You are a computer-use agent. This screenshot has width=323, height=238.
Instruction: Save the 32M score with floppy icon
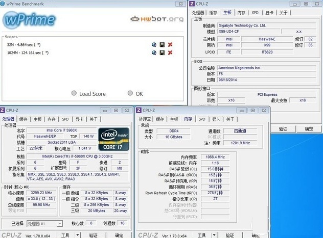coord(162,45)
